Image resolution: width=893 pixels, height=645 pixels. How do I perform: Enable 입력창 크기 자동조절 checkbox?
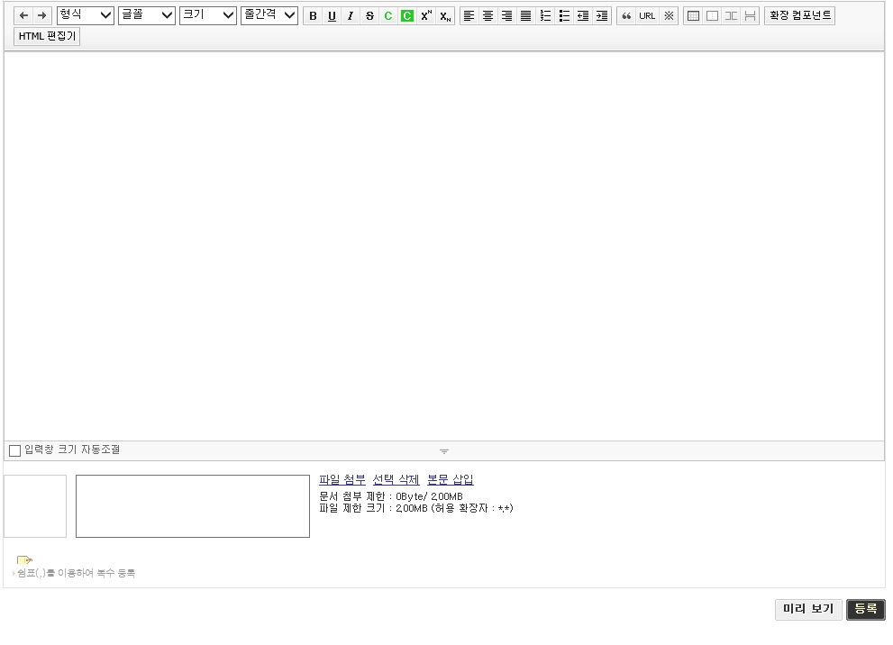point(14,450)
